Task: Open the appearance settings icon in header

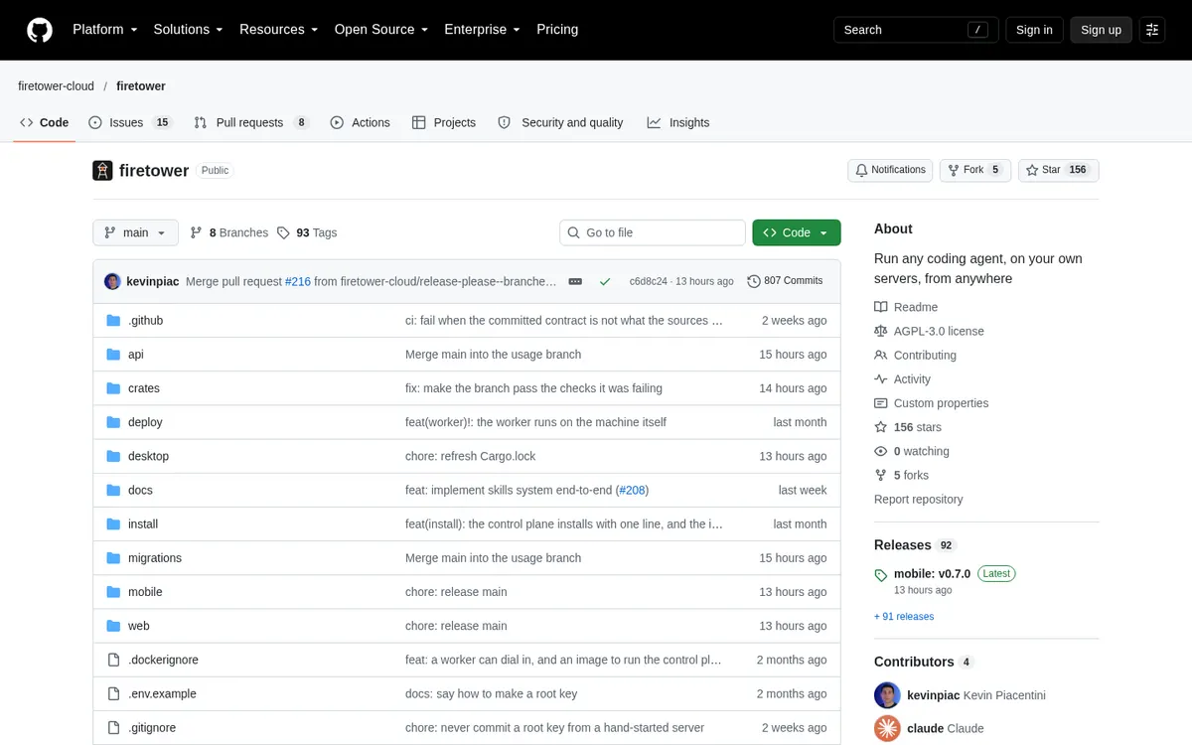Action: pyautogui.click(x=1152, y=30)
